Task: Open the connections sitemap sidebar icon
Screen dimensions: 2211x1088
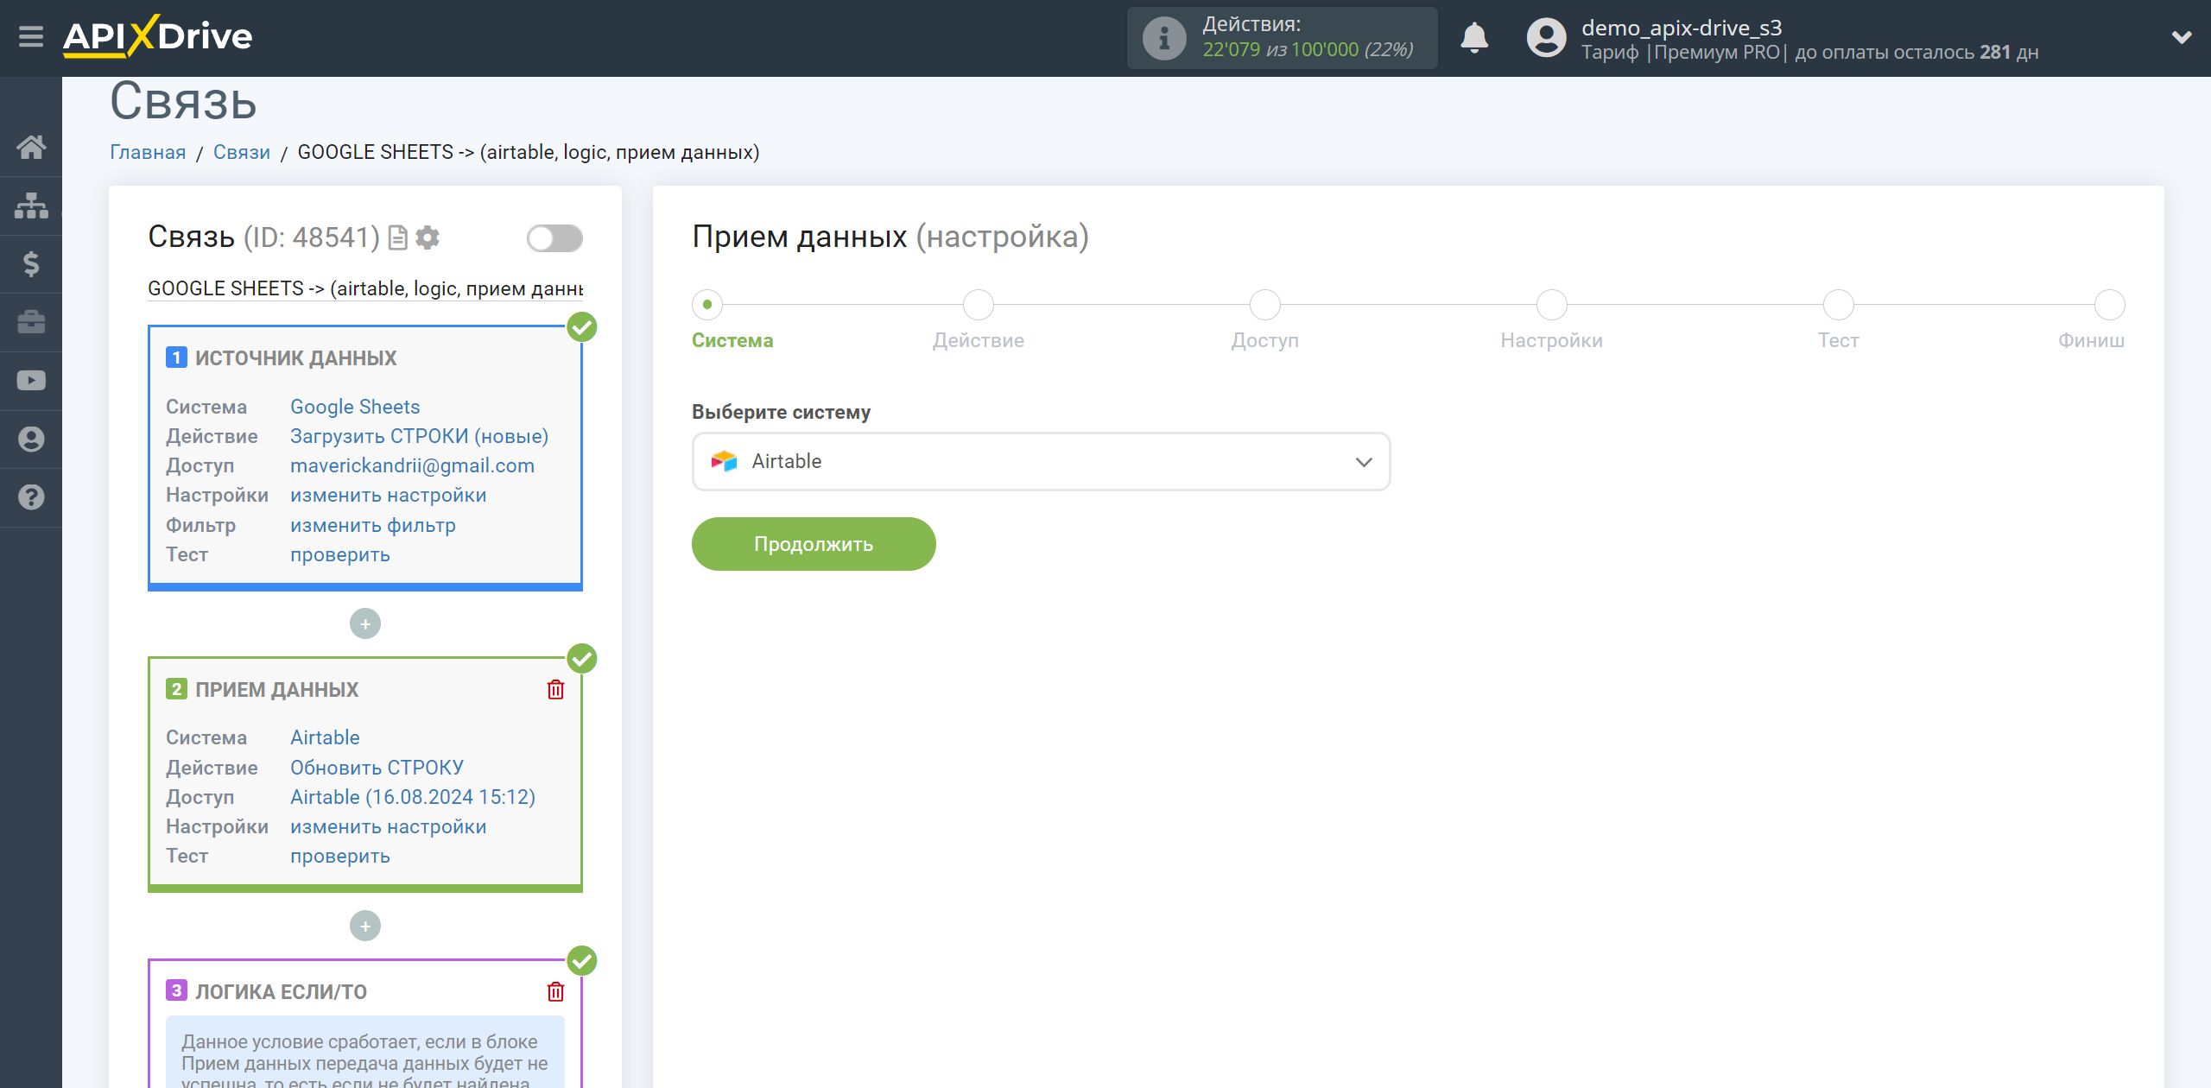Action: pyautogui.click(x=31, y=206)
